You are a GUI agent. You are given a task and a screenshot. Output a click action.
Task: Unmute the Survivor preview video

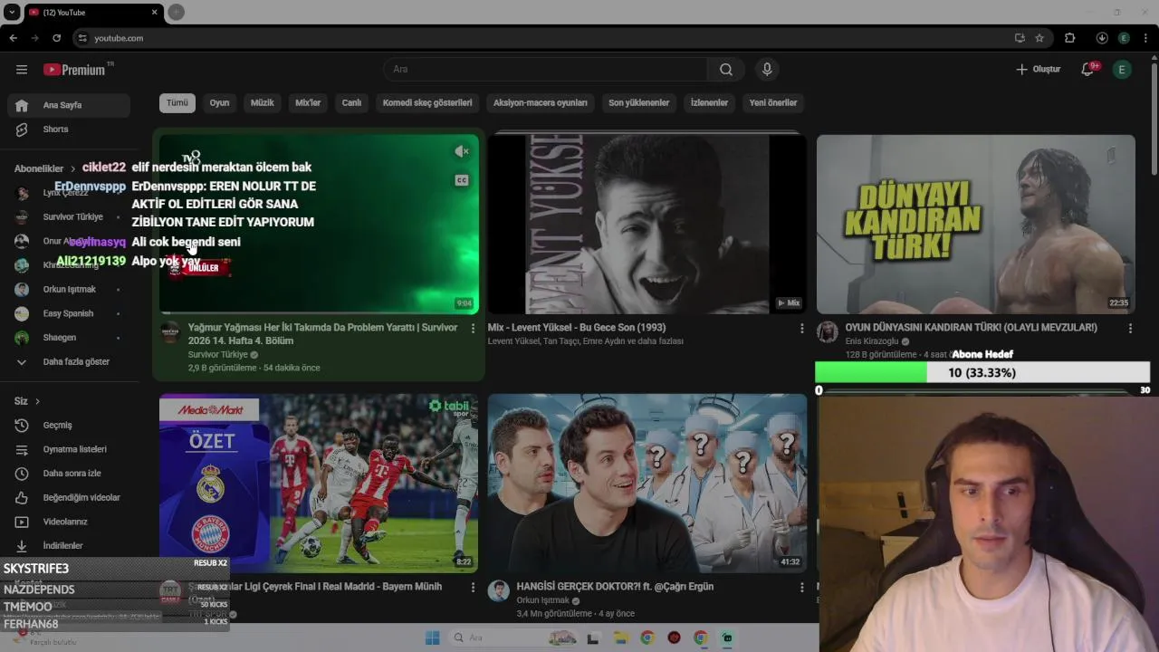[462, 151]
